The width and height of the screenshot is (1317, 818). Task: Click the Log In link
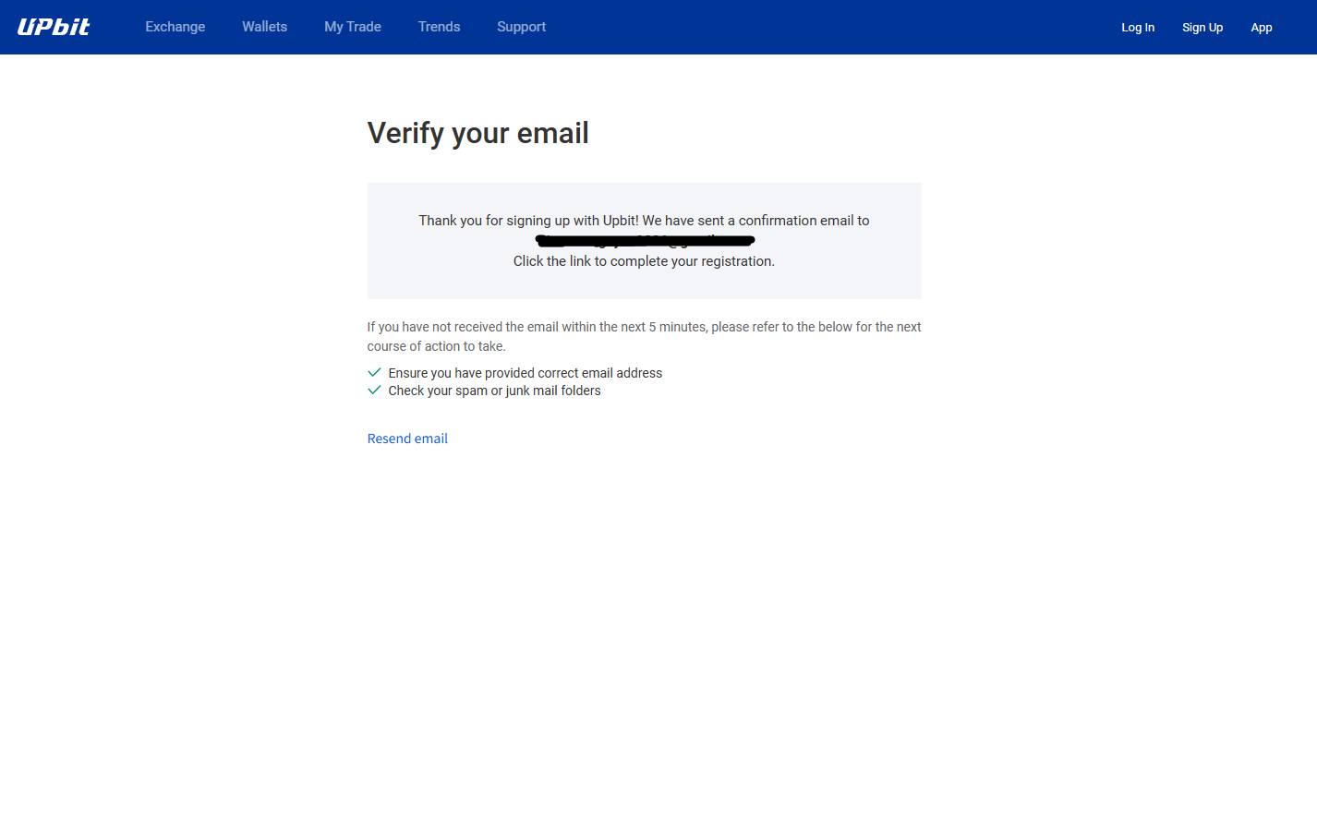pos(1138,28)
